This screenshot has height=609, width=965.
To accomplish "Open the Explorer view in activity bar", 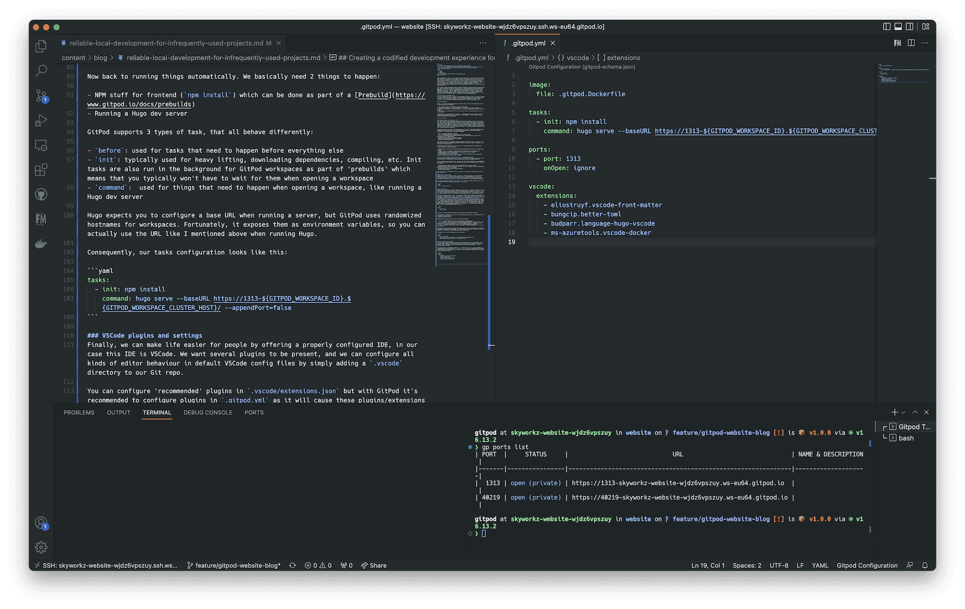I will [x=41, y=46].
